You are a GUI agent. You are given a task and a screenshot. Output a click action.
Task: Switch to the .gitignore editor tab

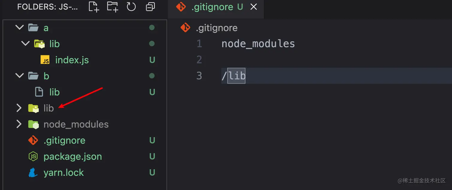point(212,7)
